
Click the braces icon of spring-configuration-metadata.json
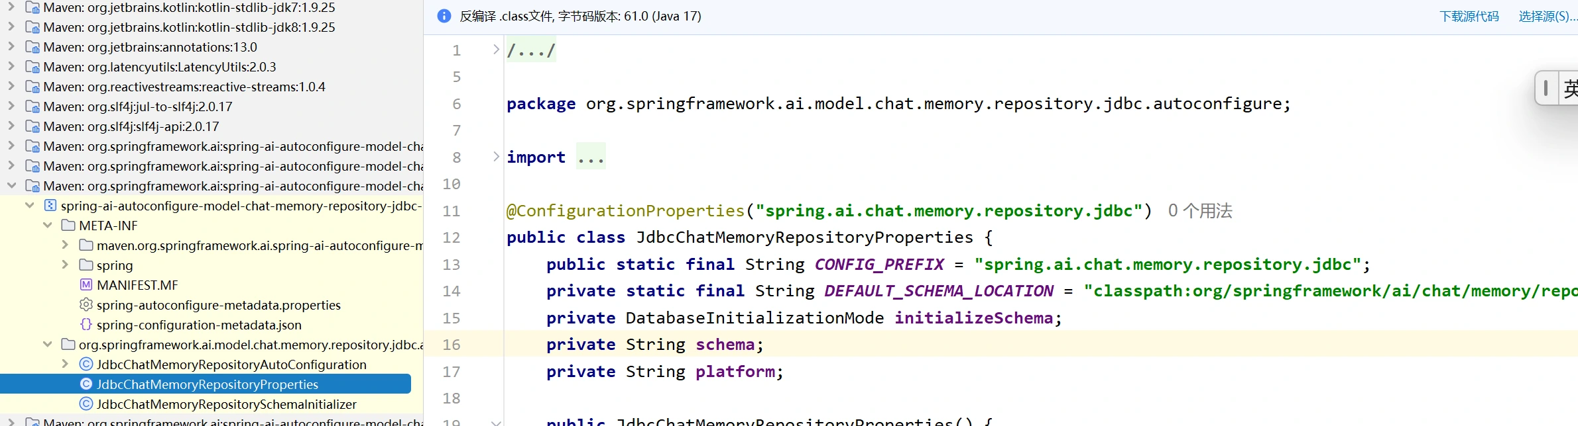click(x=86, y=325)
